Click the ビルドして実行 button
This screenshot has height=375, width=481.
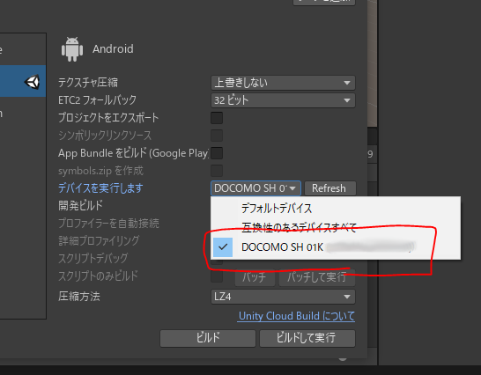point(307,338)
